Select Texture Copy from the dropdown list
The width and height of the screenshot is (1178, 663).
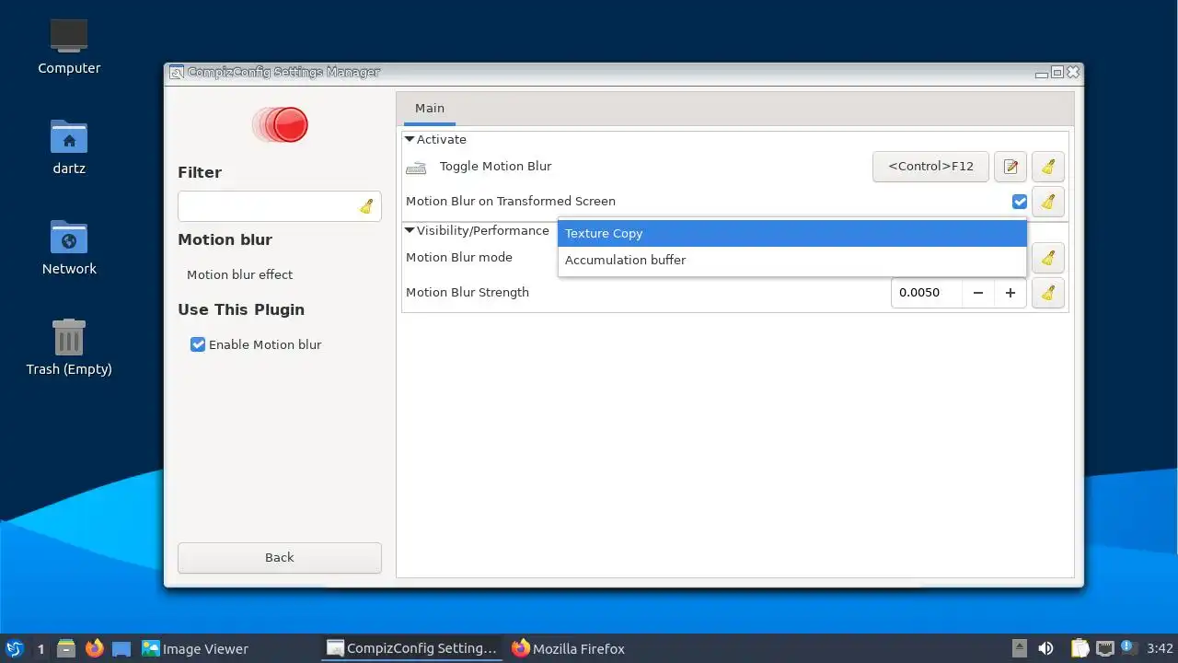[792, 234]
